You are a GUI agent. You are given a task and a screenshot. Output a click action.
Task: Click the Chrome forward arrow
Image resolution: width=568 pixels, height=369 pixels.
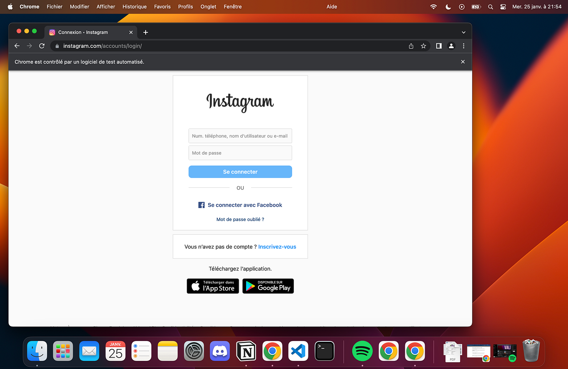(29, 46)
